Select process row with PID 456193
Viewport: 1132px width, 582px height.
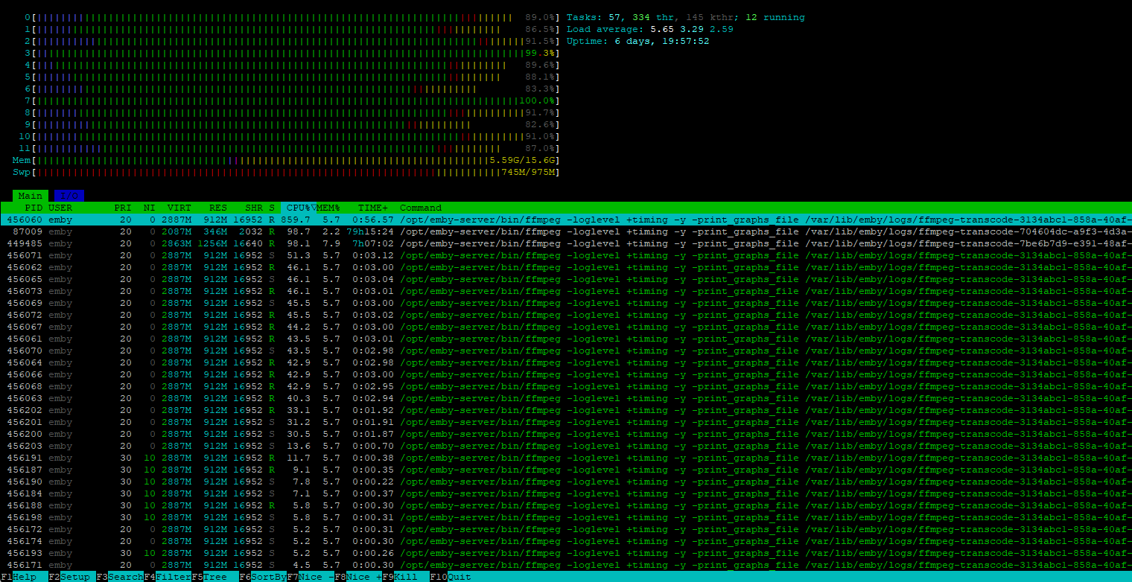(x=566, y=553)
